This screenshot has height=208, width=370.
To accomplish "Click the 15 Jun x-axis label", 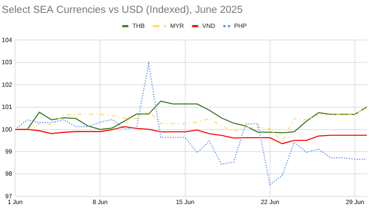I will [x=185, y=203].
